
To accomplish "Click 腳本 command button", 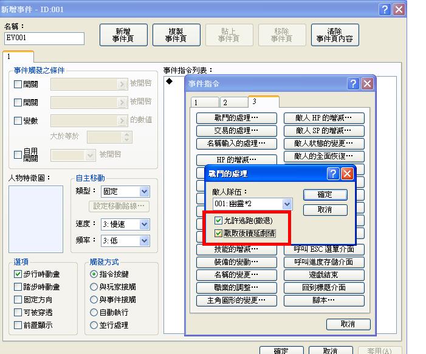I will [324, 300].
